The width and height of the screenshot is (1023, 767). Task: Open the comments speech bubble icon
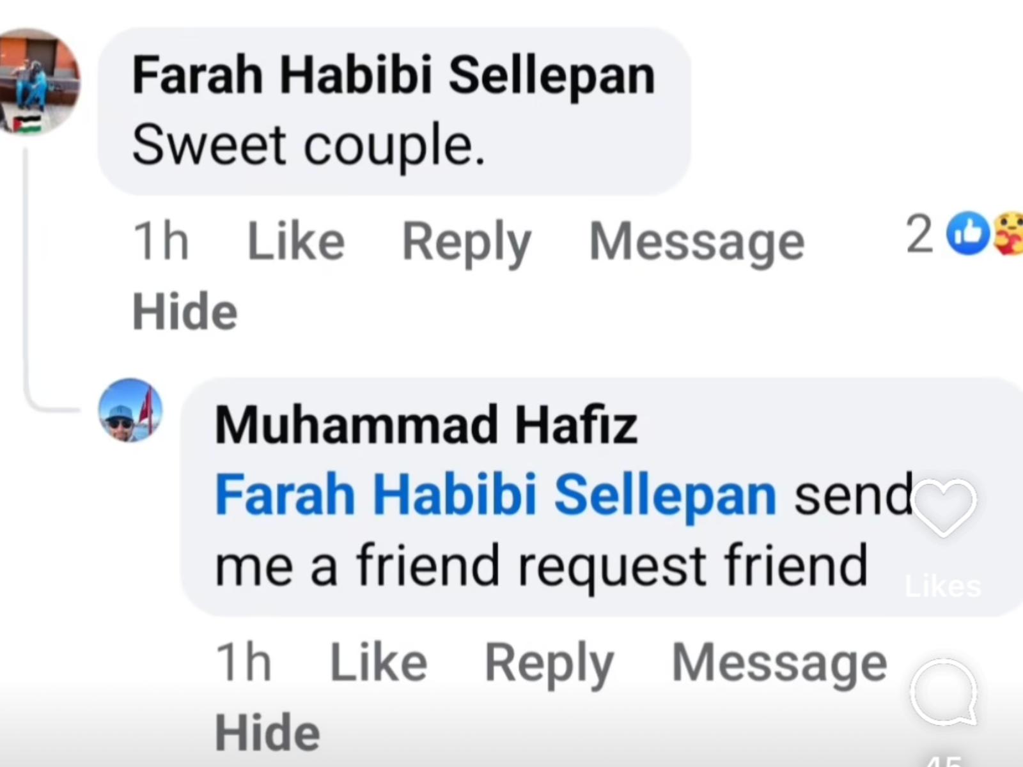coord(944,693)
